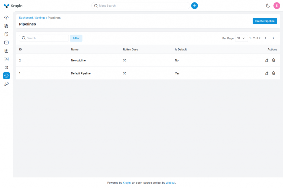Viewport: 283px width, 188px height.
Task: Open the Dashboard sidebar icon
Action: click(x=6, y=17)
